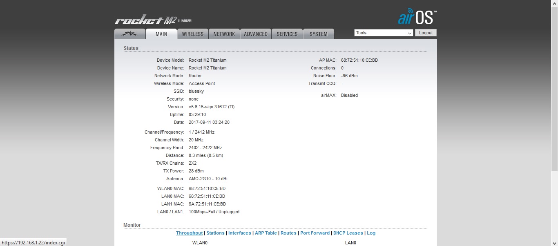The image size is (558, 246).
Task: Open the Stations monitor link
Action: (215, 233)
